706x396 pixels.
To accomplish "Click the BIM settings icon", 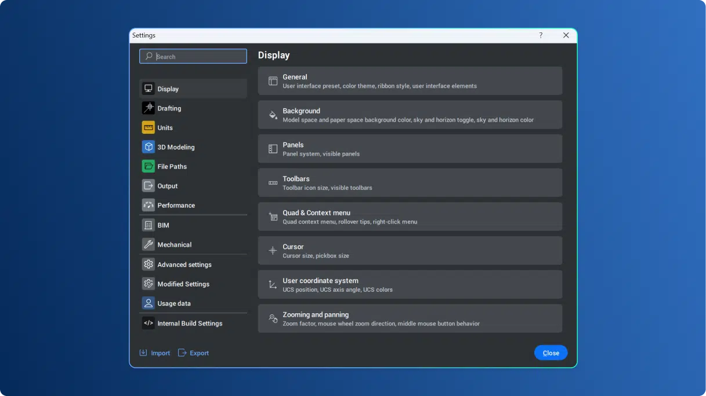I will 149,225.
